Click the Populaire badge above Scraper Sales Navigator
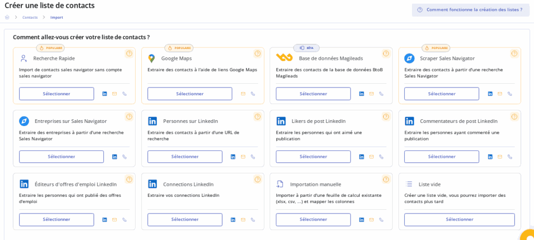This screenshot has height=240, width=534. (x=435, y=48)
